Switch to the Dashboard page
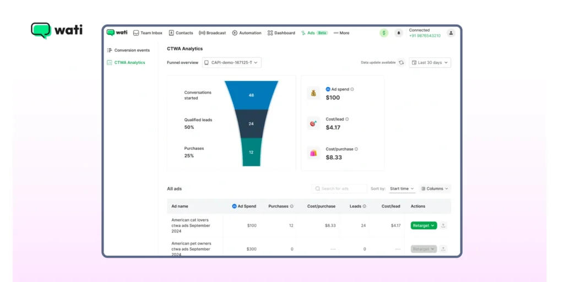 point(281,32)
